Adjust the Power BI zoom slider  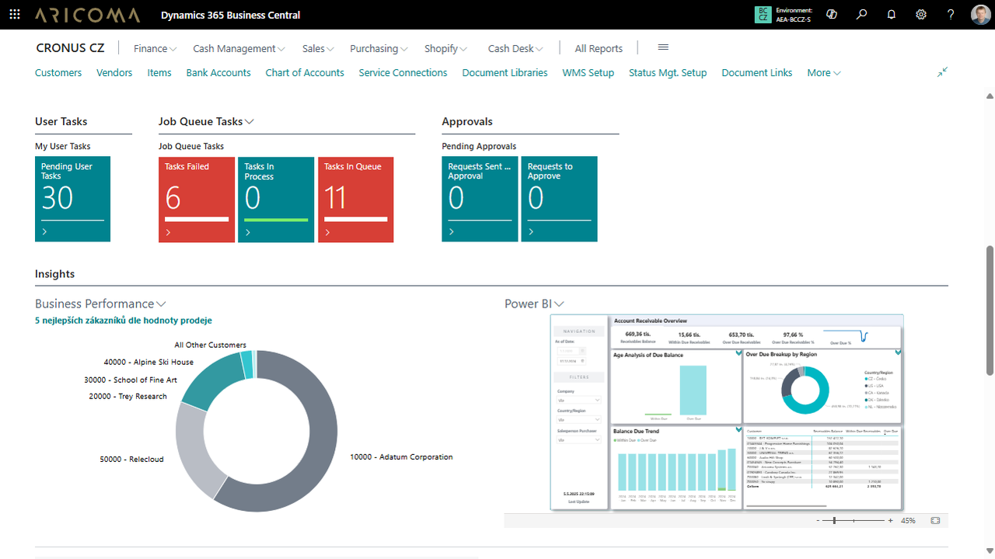834,520
